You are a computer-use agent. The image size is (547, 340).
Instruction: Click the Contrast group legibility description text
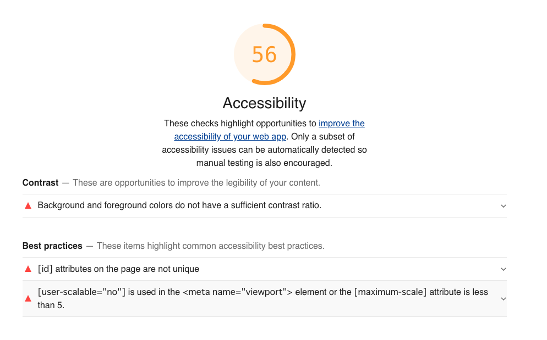pyautogui.click(x=196, y=182)
